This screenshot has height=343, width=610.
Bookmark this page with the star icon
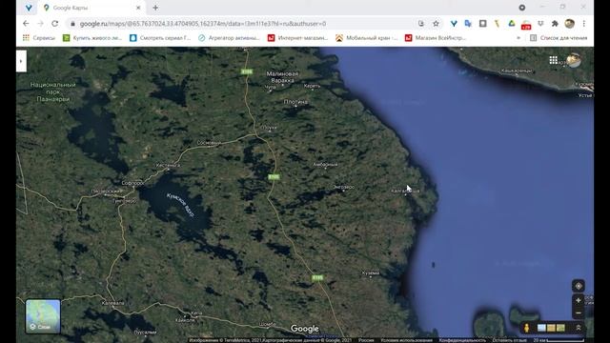[436, 24]
